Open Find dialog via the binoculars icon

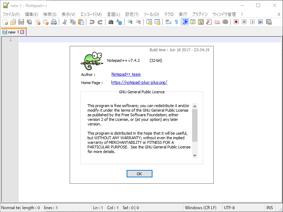pos(110,22)
